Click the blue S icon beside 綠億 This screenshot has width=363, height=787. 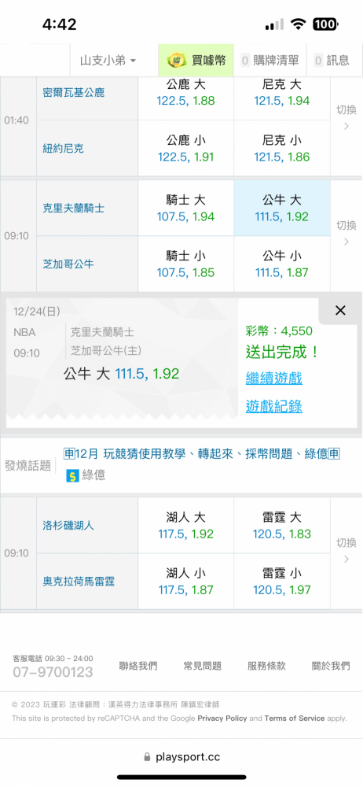pyautogui.click(x=73, y=475)
